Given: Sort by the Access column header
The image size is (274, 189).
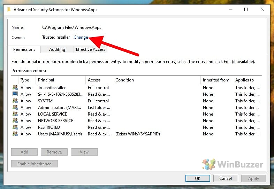Looking at the screenshot, I should point(99,80).
